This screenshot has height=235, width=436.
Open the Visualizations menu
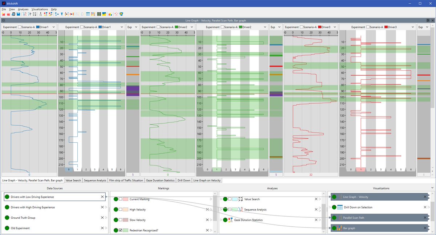click(x=40, y=9)
